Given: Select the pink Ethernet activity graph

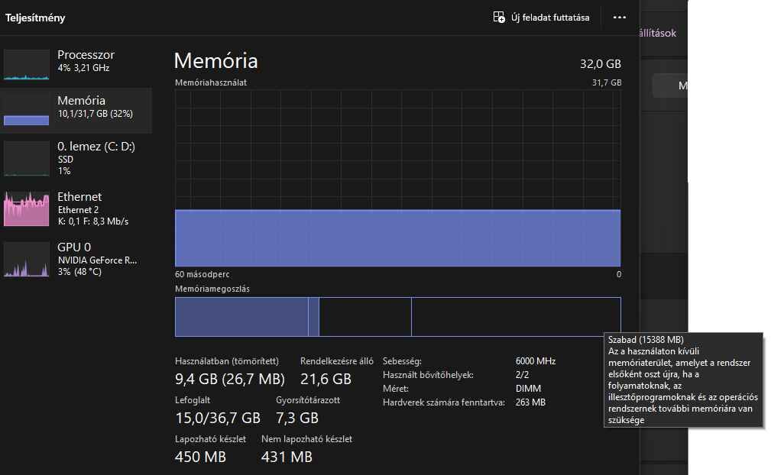Looking at the screenshot, I should (x=27, y=208).
